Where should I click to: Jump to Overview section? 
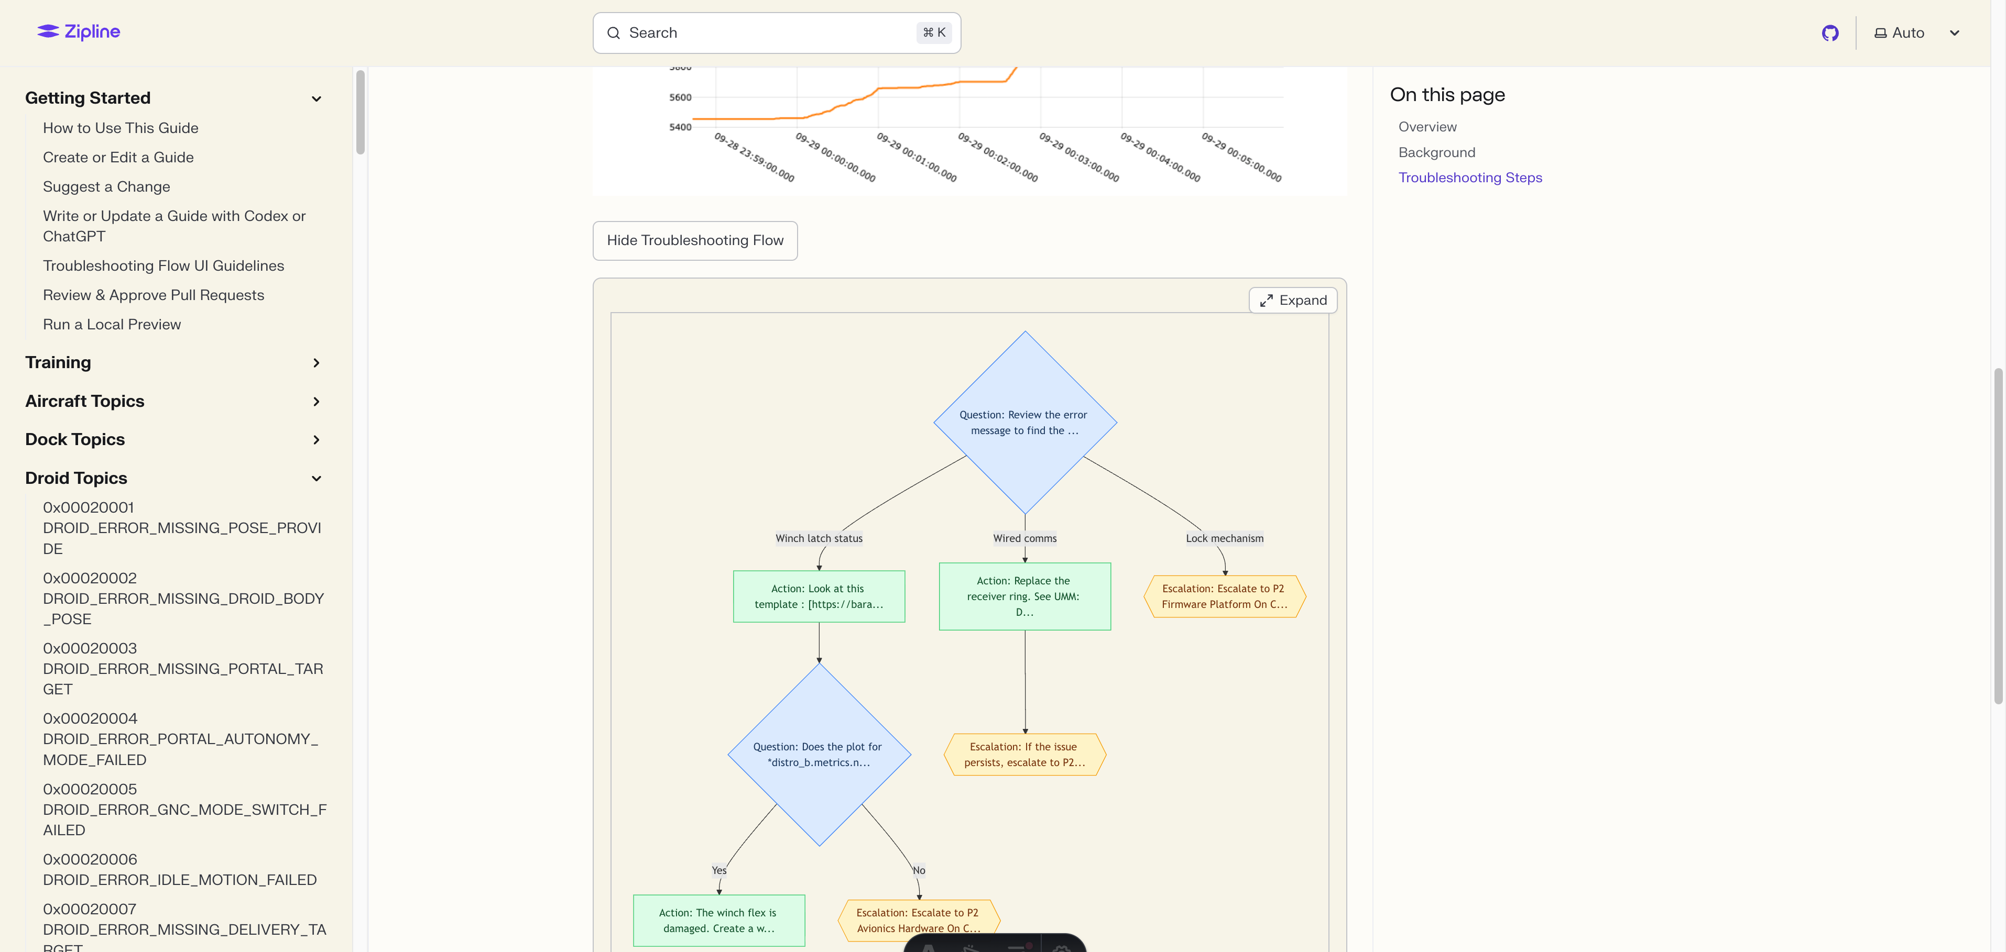tap(1427, 127)
